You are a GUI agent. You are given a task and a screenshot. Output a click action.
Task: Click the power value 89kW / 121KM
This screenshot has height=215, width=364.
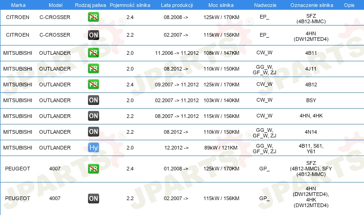coord(221,148)
